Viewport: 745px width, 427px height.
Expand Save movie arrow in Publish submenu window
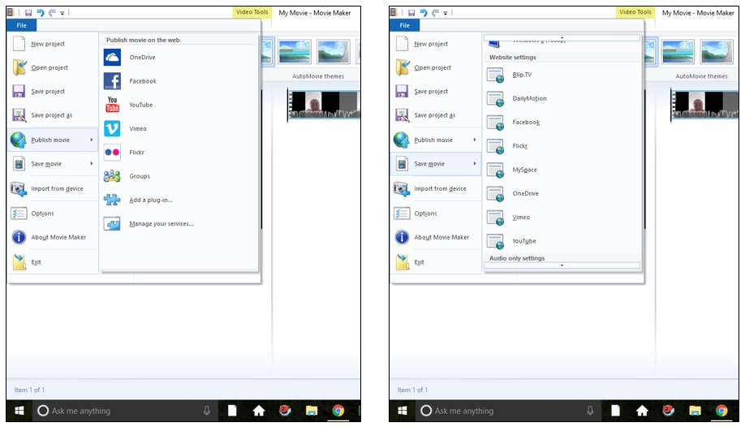91,163
